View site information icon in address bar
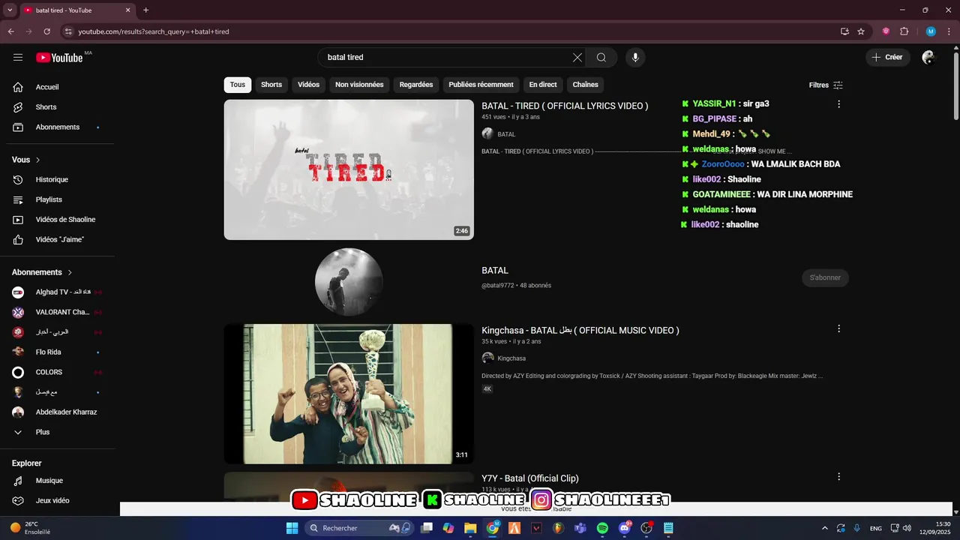 coord(68,31)
